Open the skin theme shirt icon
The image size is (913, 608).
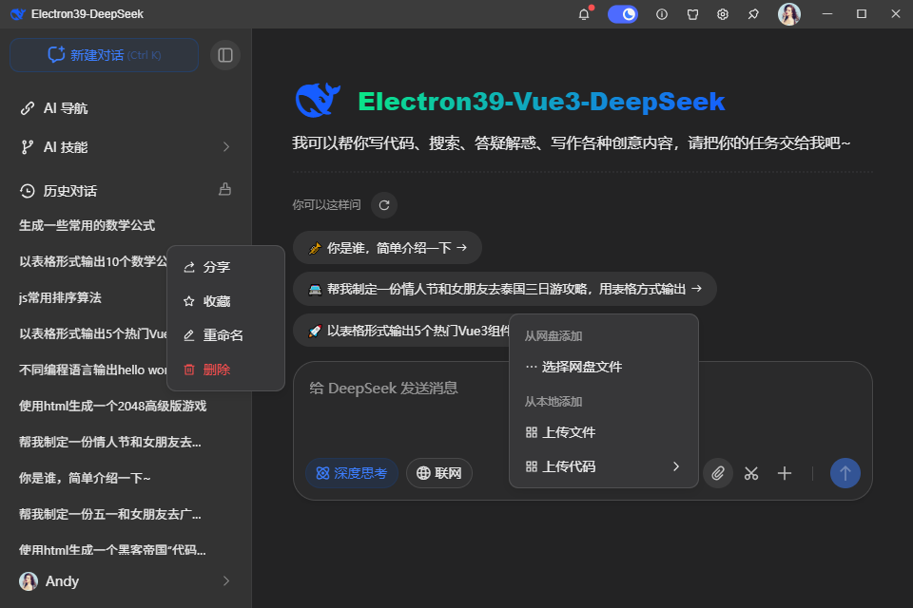coord(692,14)
